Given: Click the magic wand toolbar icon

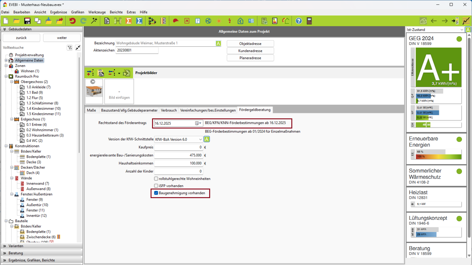Looking at the screenshot, I should click(94, 21).
